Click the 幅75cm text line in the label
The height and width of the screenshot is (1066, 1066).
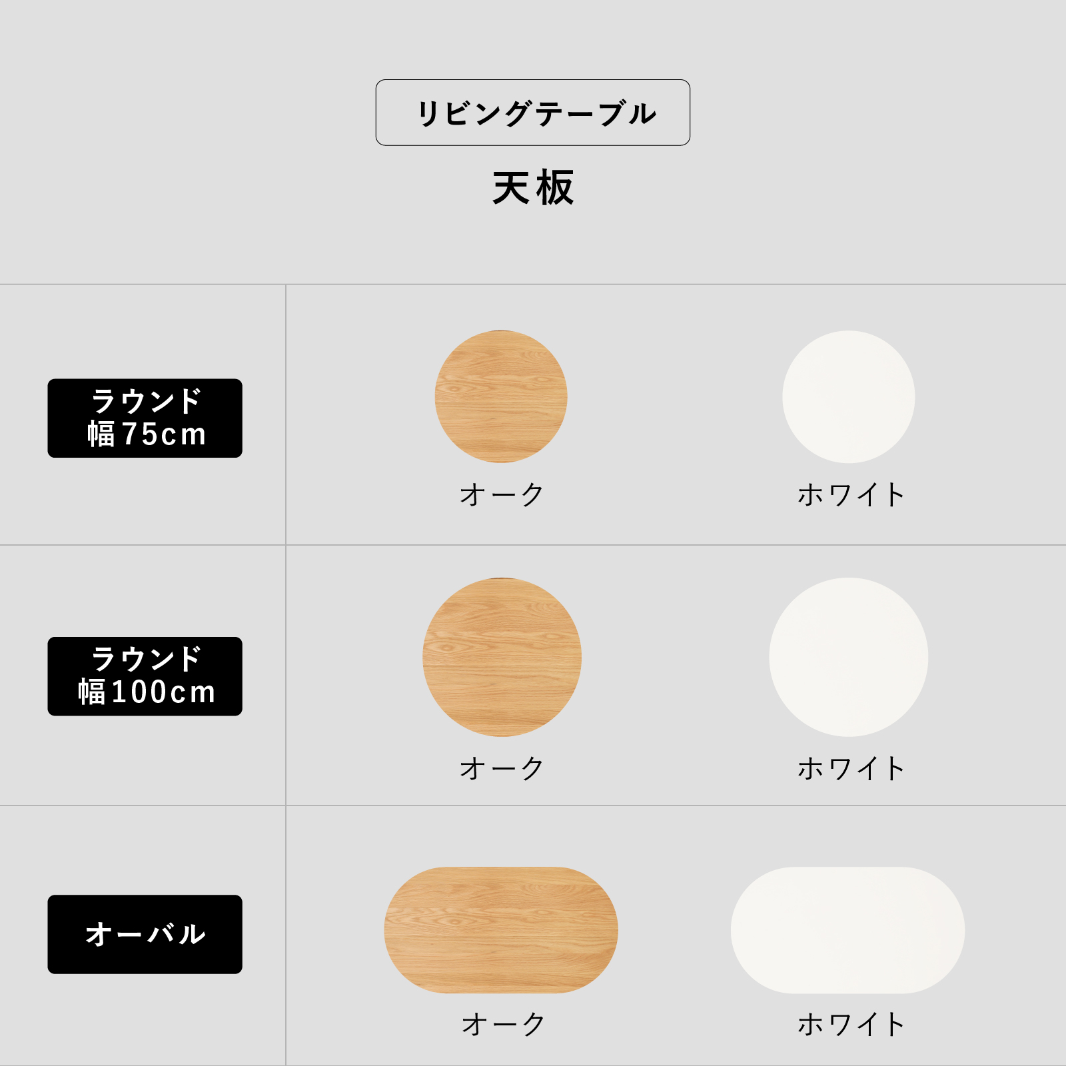pyautogui.click(x=147, y=434)
